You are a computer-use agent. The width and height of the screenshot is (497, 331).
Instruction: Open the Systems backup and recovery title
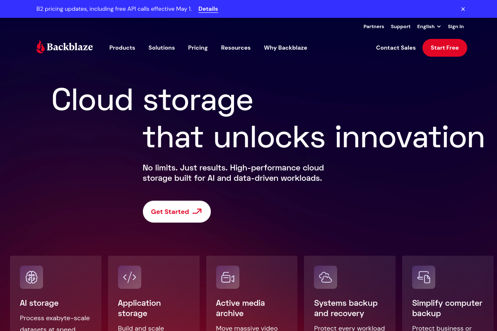point(346,308)
